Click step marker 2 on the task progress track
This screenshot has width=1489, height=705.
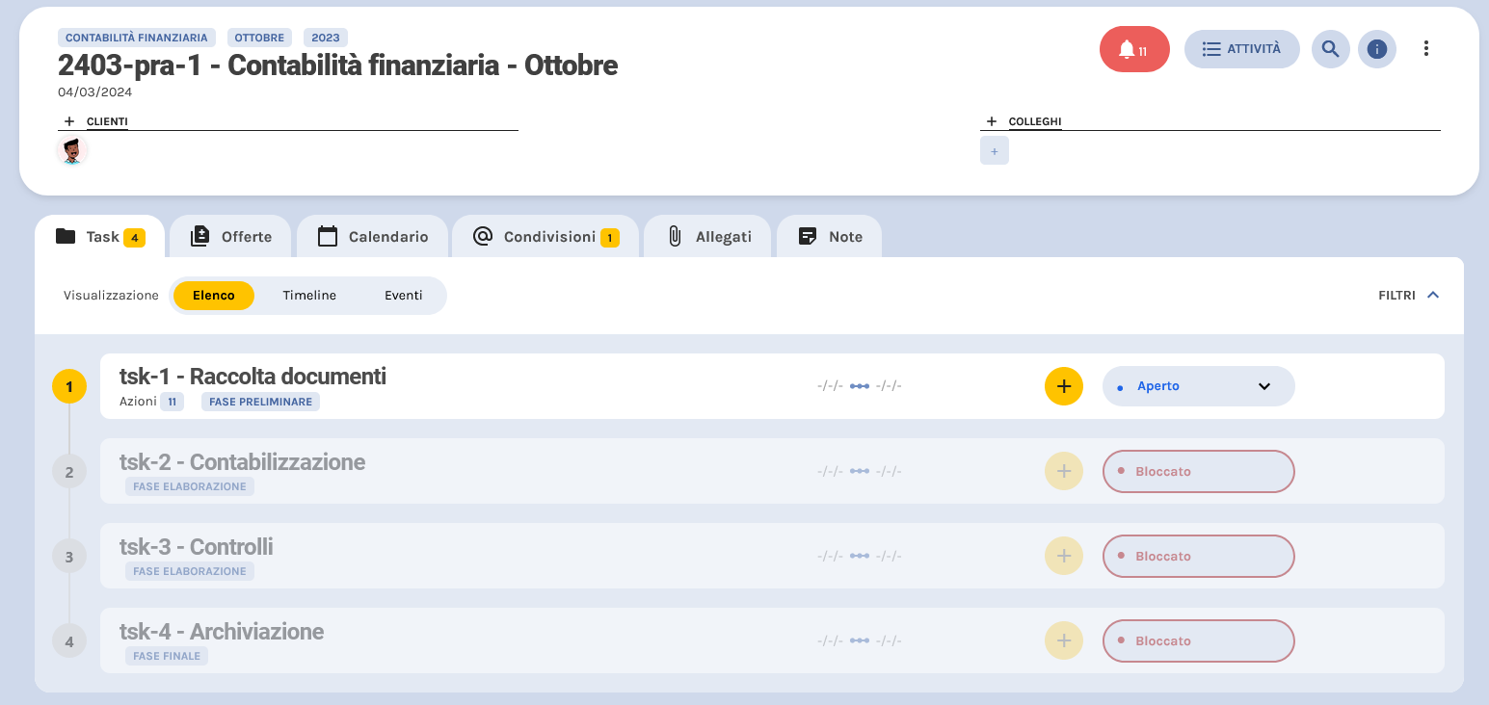[68, 471]
